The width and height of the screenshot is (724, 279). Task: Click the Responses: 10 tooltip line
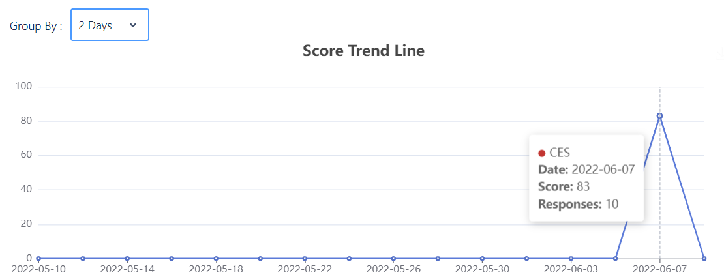pos(579,204)
